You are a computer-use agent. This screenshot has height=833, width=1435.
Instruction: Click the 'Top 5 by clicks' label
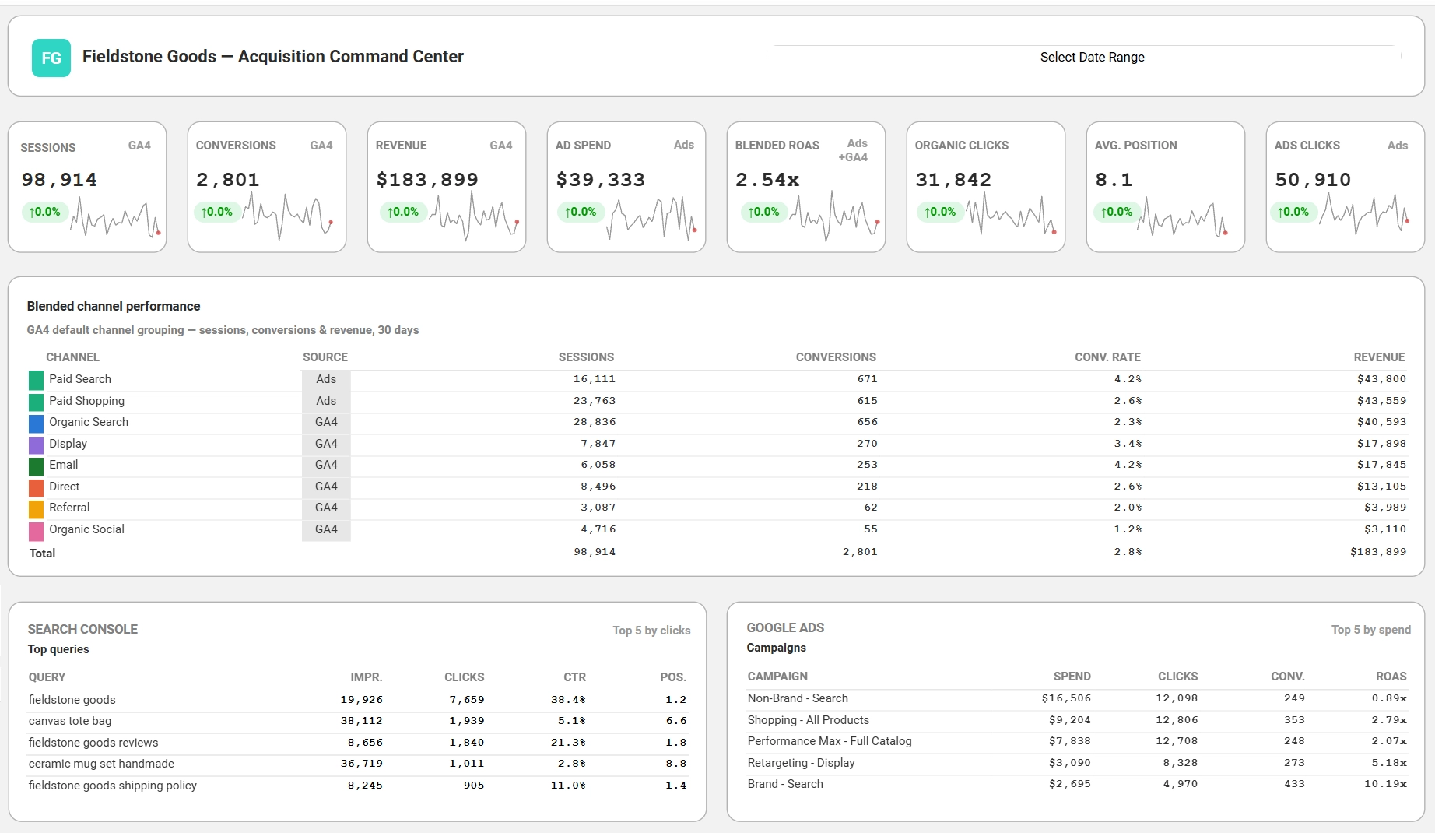coord(651,631)
